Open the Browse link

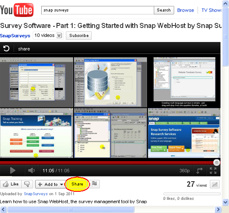tap(186, 10)
